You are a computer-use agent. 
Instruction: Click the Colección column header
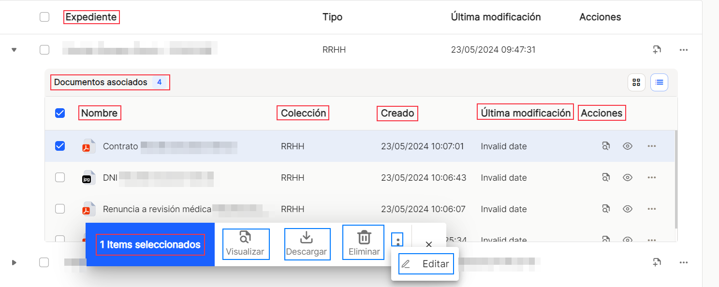[303, 113]
